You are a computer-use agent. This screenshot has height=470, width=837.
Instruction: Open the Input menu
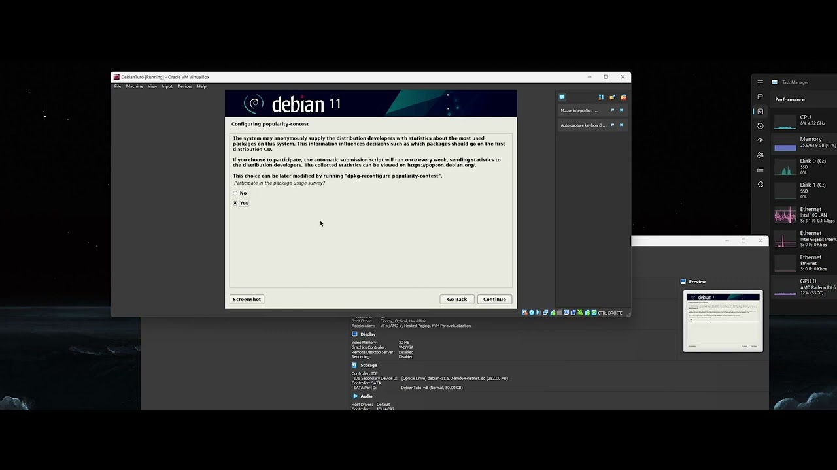167,86
